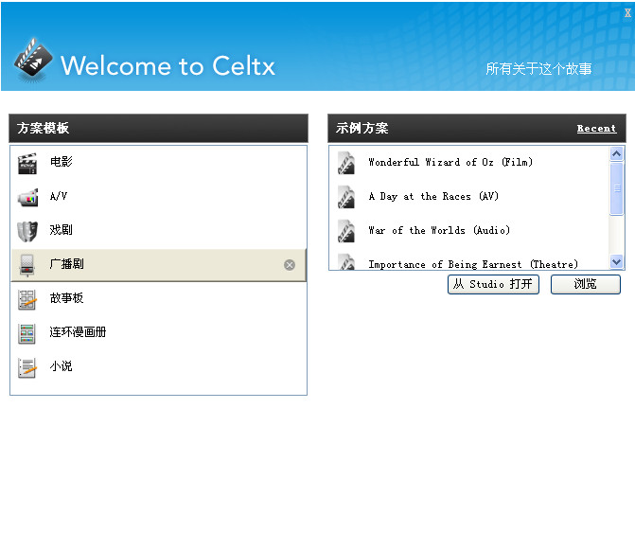This screenshot has width=635, height=533.
Task: Open the 所有关于这个故事 link
Action: tap(538, 69)
